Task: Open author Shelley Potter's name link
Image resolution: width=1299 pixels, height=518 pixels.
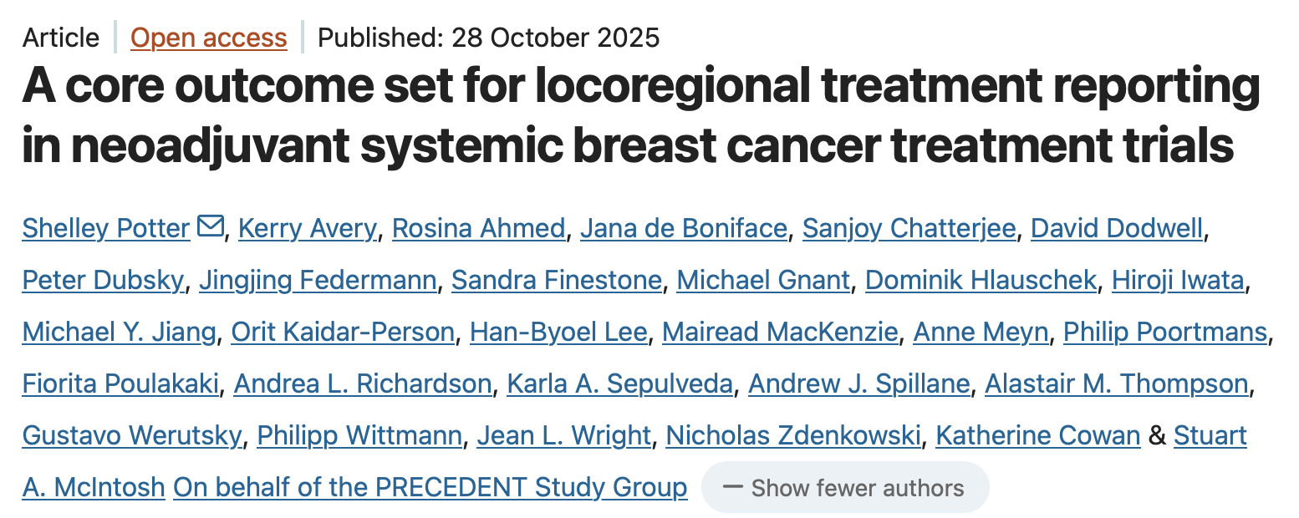Action: click(106, 228)
